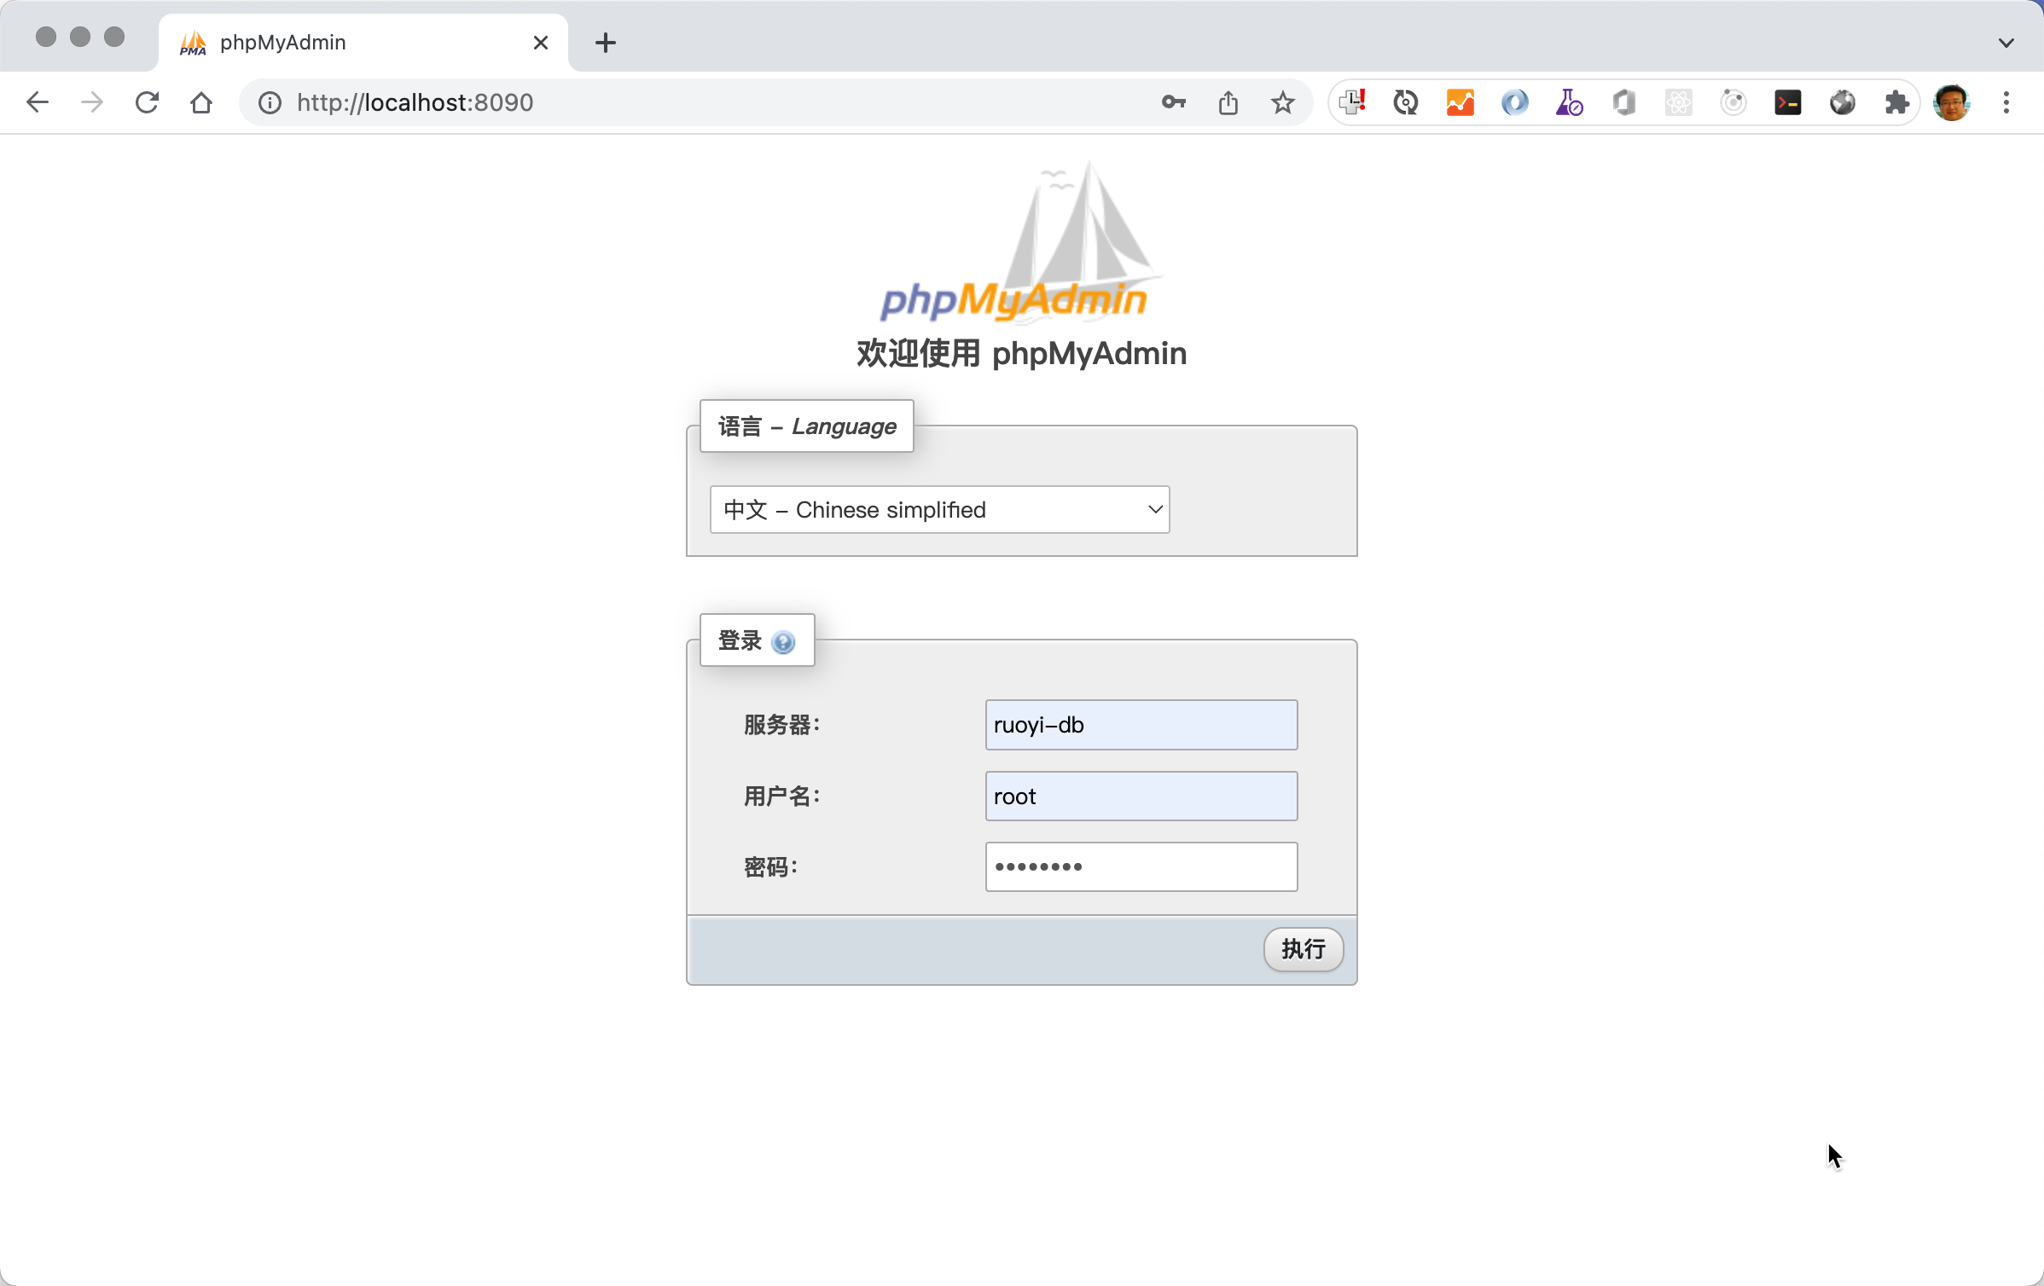
Task: Open the language dropdown Chinese simplified
Action: pyautogui.click(x=939, y=510)
